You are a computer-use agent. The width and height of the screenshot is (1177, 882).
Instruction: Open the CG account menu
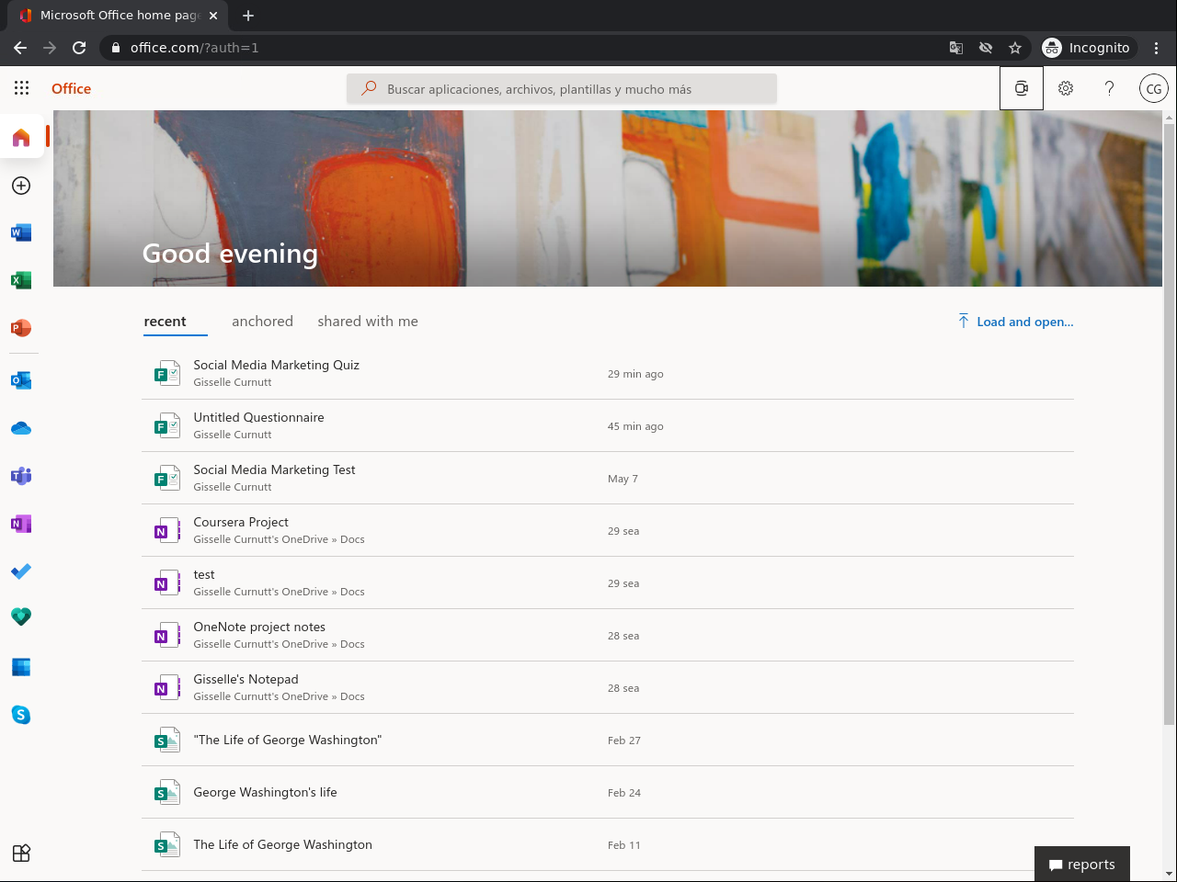tap(1153, 88)
